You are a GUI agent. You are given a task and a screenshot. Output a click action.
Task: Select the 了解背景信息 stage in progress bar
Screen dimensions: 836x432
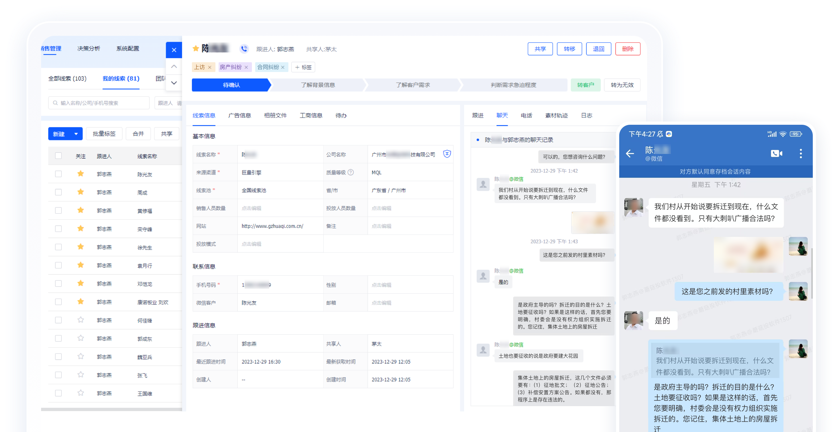[318, 85]
